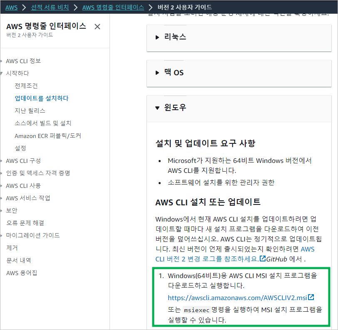This screenshot has width=338, height=330.
Task: Click external link icon after AWSCLIV2.msi URL
Action: pos(311,297)
